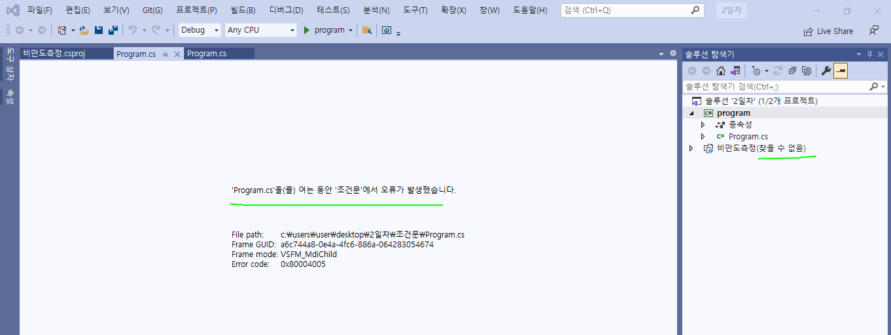Open dropdown arrow next to program start

click(x=351, y=30)
